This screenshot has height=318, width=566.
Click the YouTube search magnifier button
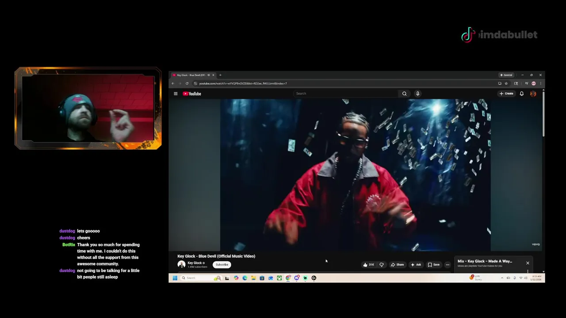coord(404,94)
